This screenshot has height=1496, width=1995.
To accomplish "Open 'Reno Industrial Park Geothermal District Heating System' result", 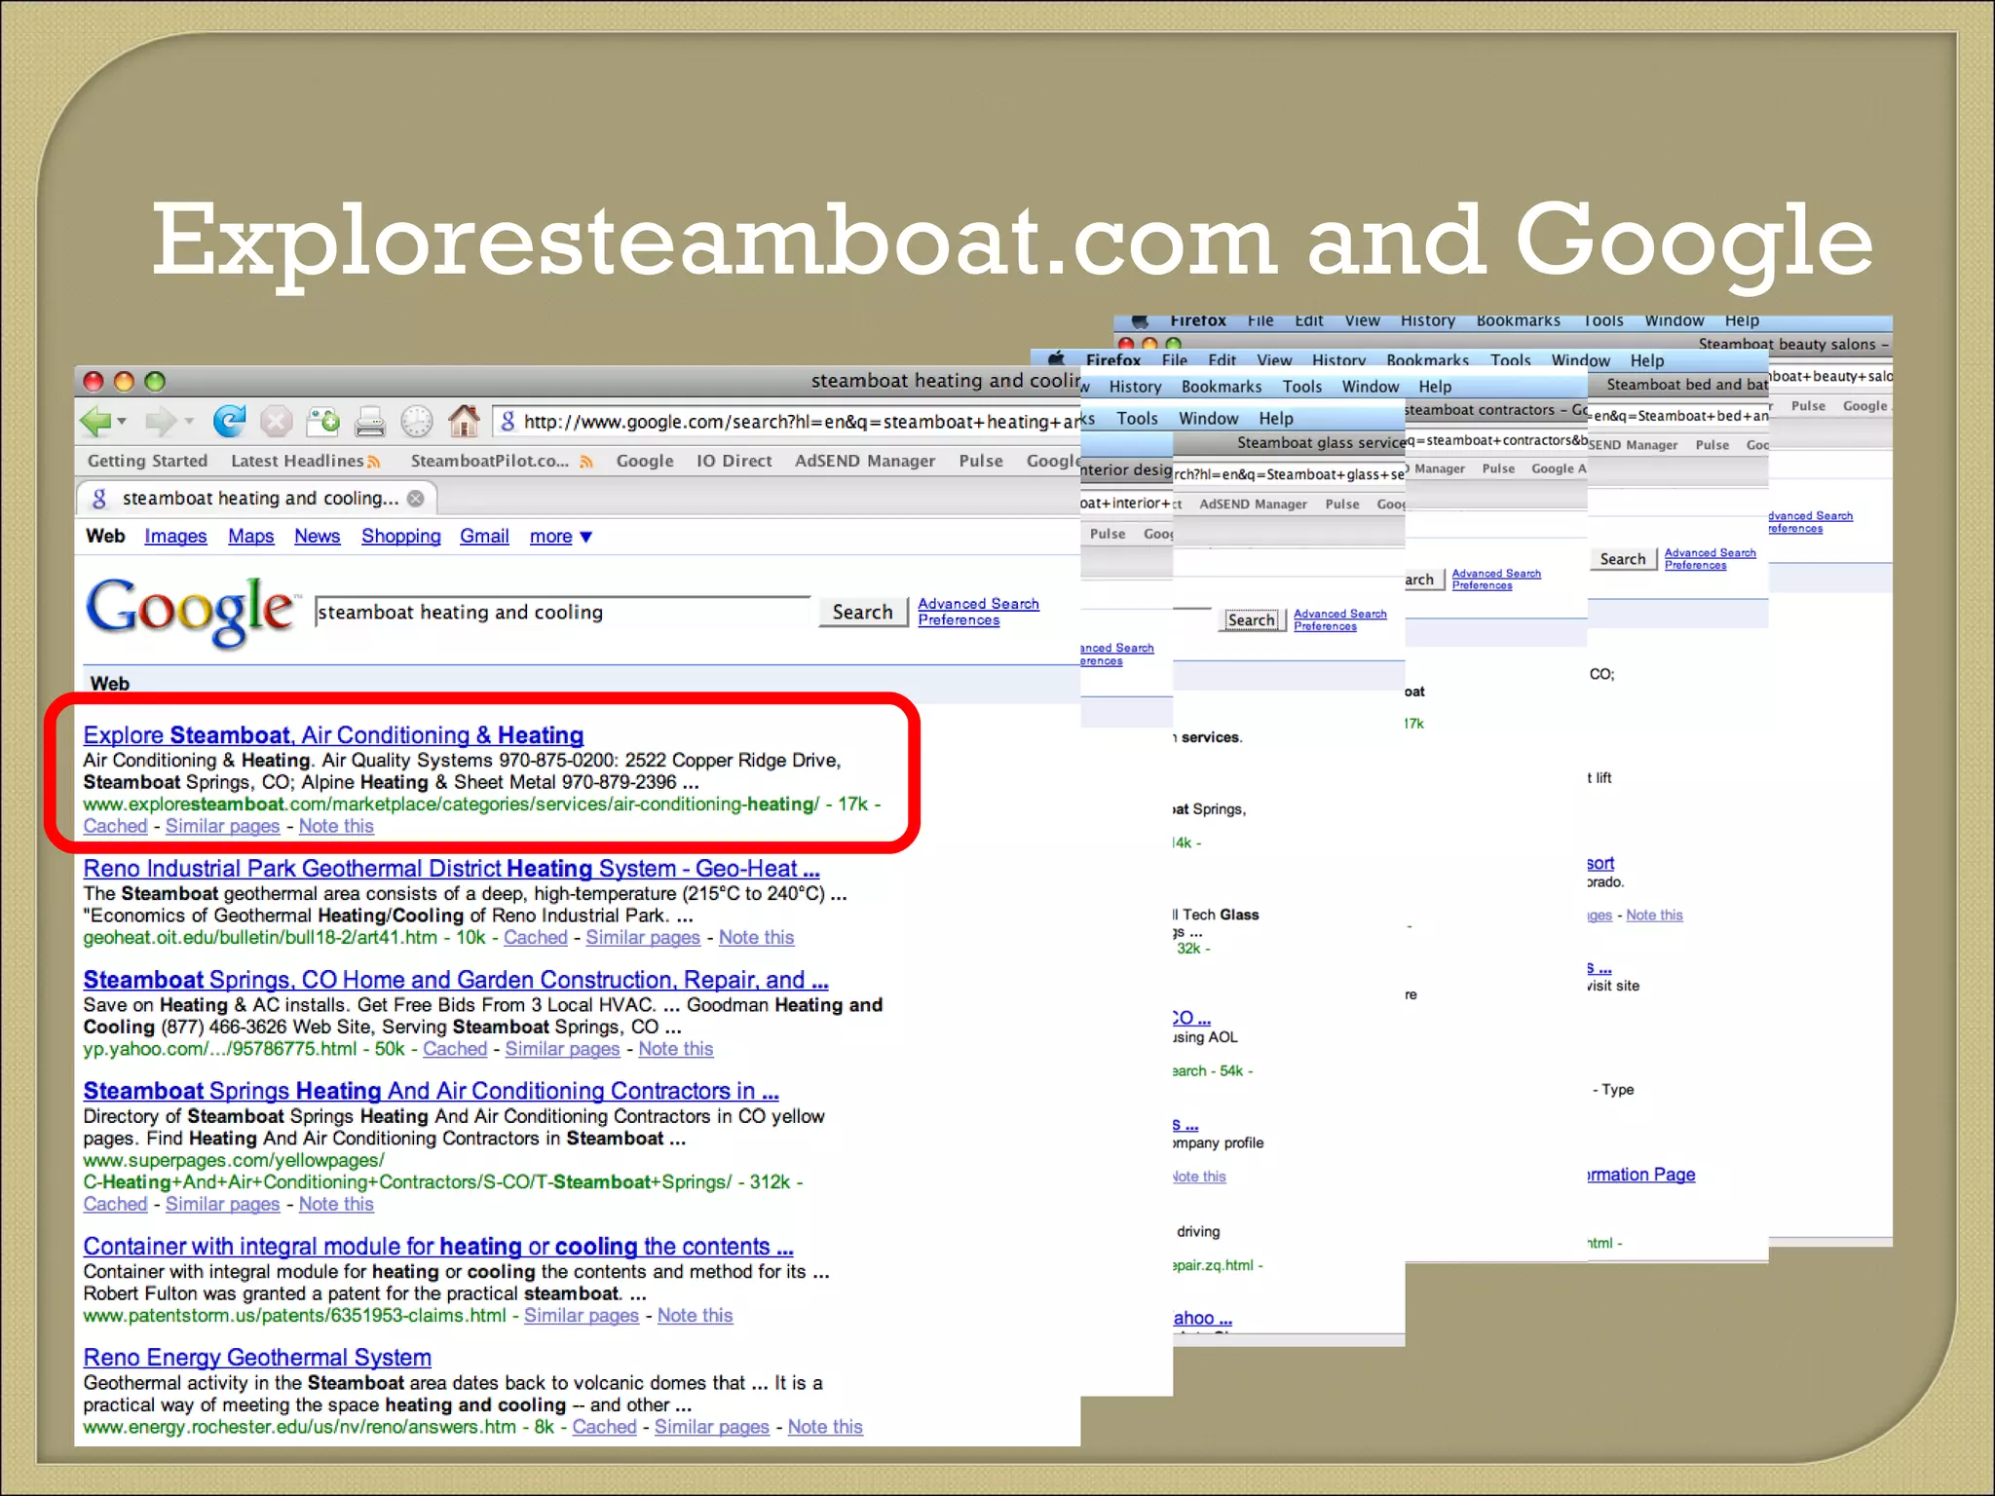I will coord(451,869).
